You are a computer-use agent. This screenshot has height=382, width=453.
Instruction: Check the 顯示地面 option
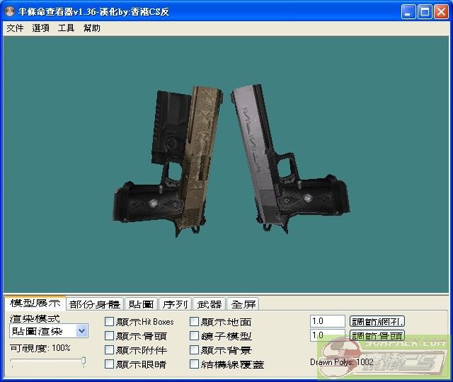[195, 322]
